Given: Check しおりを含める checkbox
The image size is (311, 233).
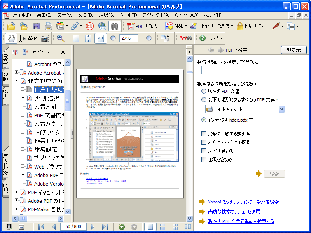Looking at the screenshot, I should 204,151.
